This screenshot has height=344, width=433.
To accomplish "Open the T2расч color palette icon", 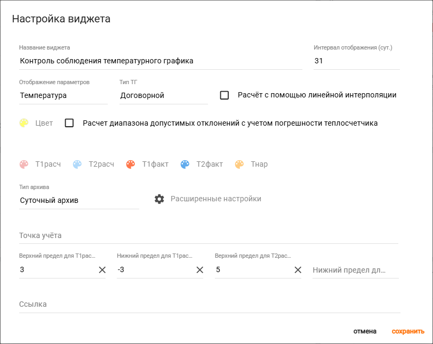I will [78, 165].
